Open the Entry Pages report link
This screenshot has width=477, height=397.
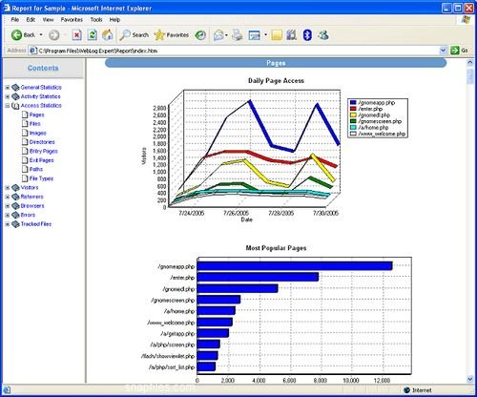pos(43,151)
